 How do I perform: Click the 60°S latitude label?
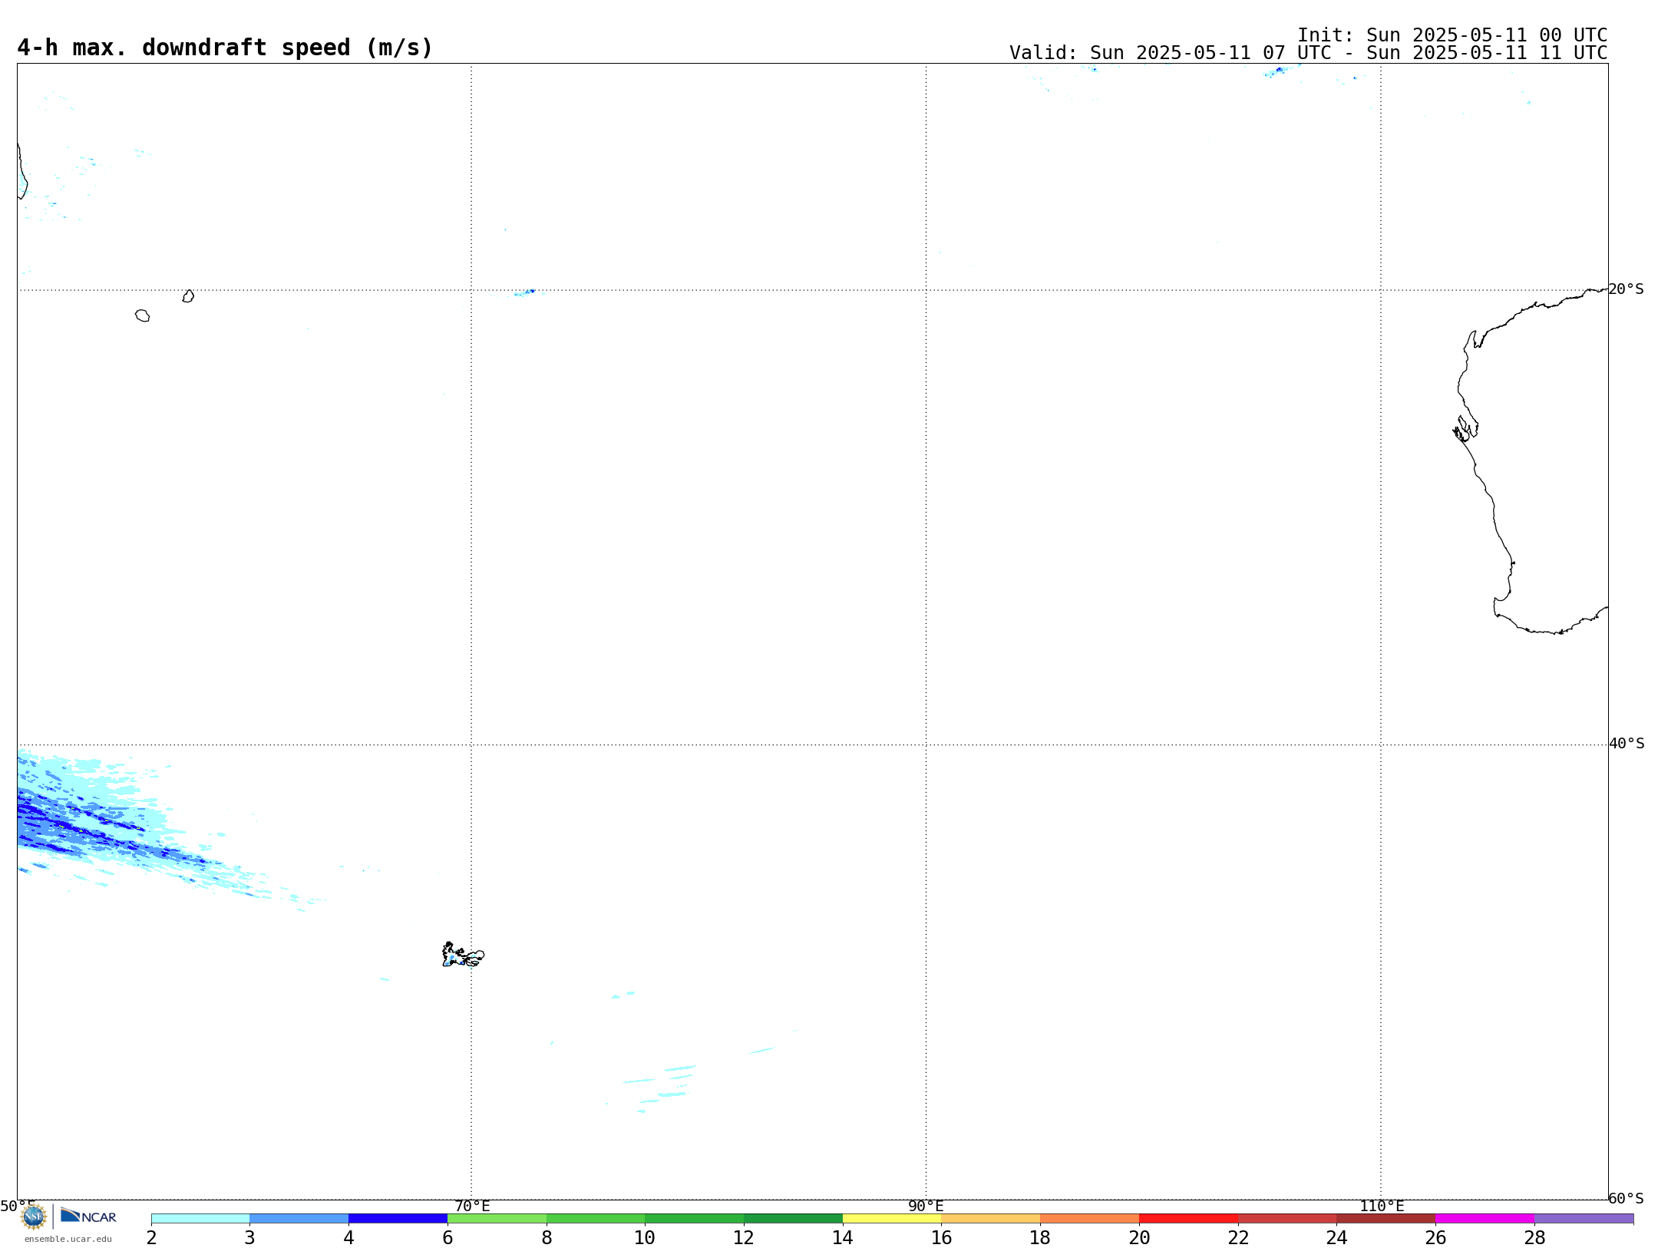(1626, 1198)
